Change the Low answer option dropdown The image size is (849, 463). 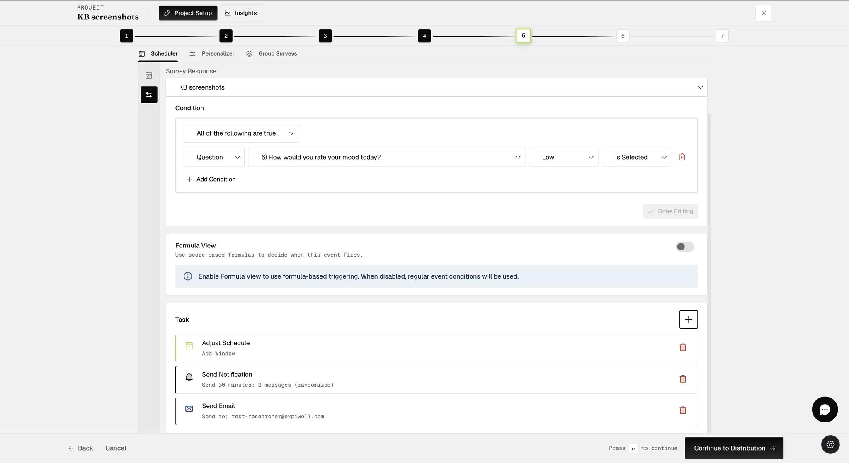point(563,157)
